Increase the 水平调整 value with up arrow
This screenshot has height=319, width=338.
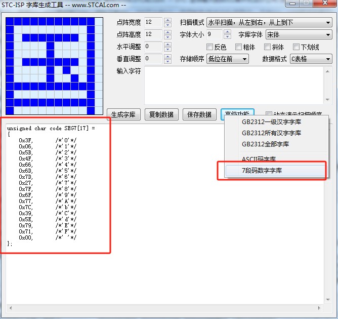[167, 44]
